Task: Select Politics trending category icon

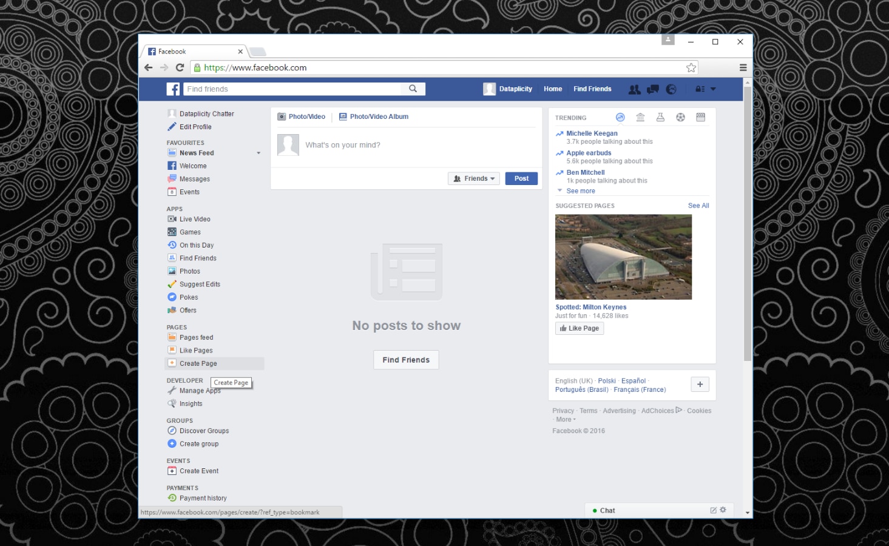Action: point(640,117)
